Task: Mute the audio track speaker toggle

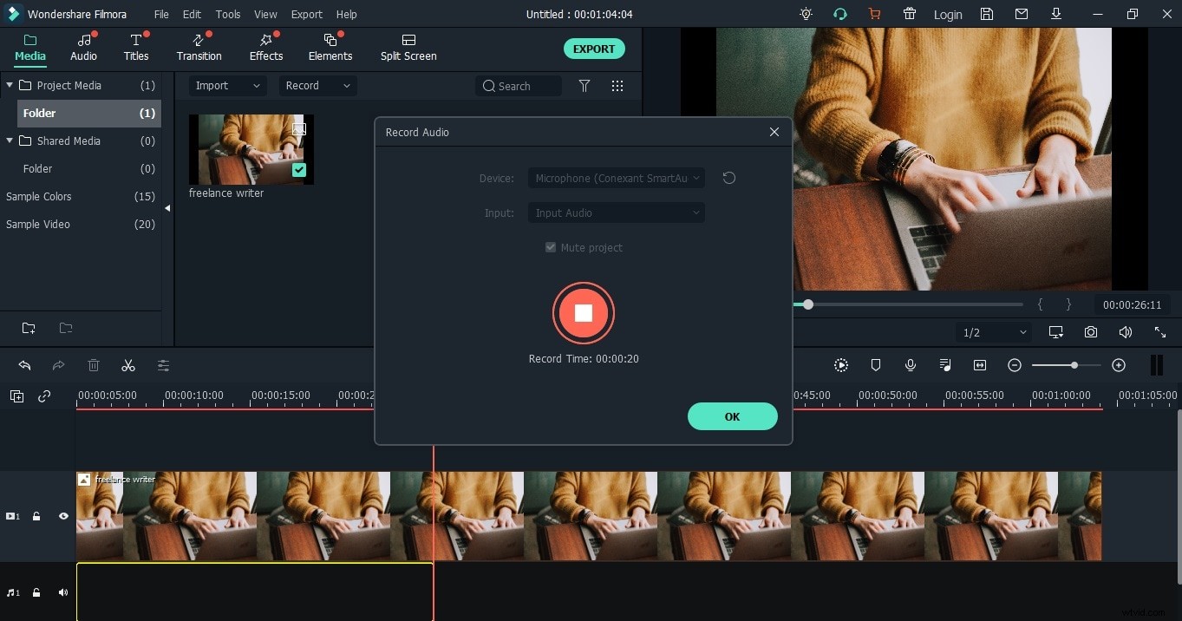Action: click(x=62, y=592)
